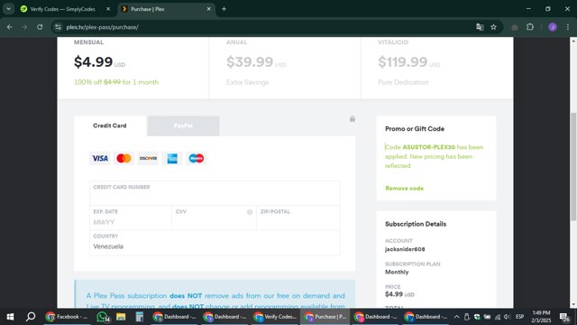Open Chrome three-dot menu
Image resolution: width=577 pixels, height=325 pixels.
(x=568, y=27)
